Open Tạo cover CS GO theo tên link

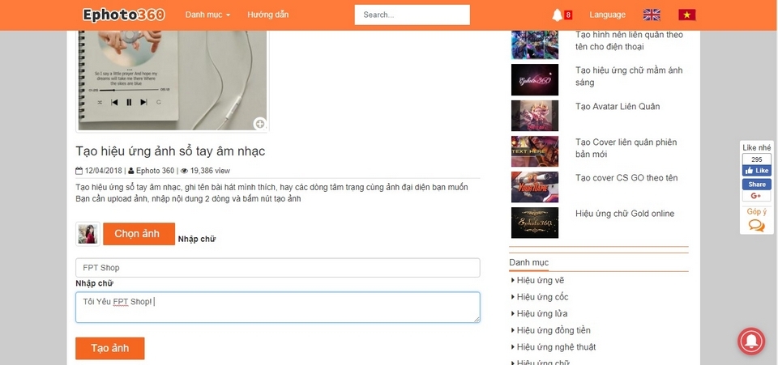tap(626, 178)
